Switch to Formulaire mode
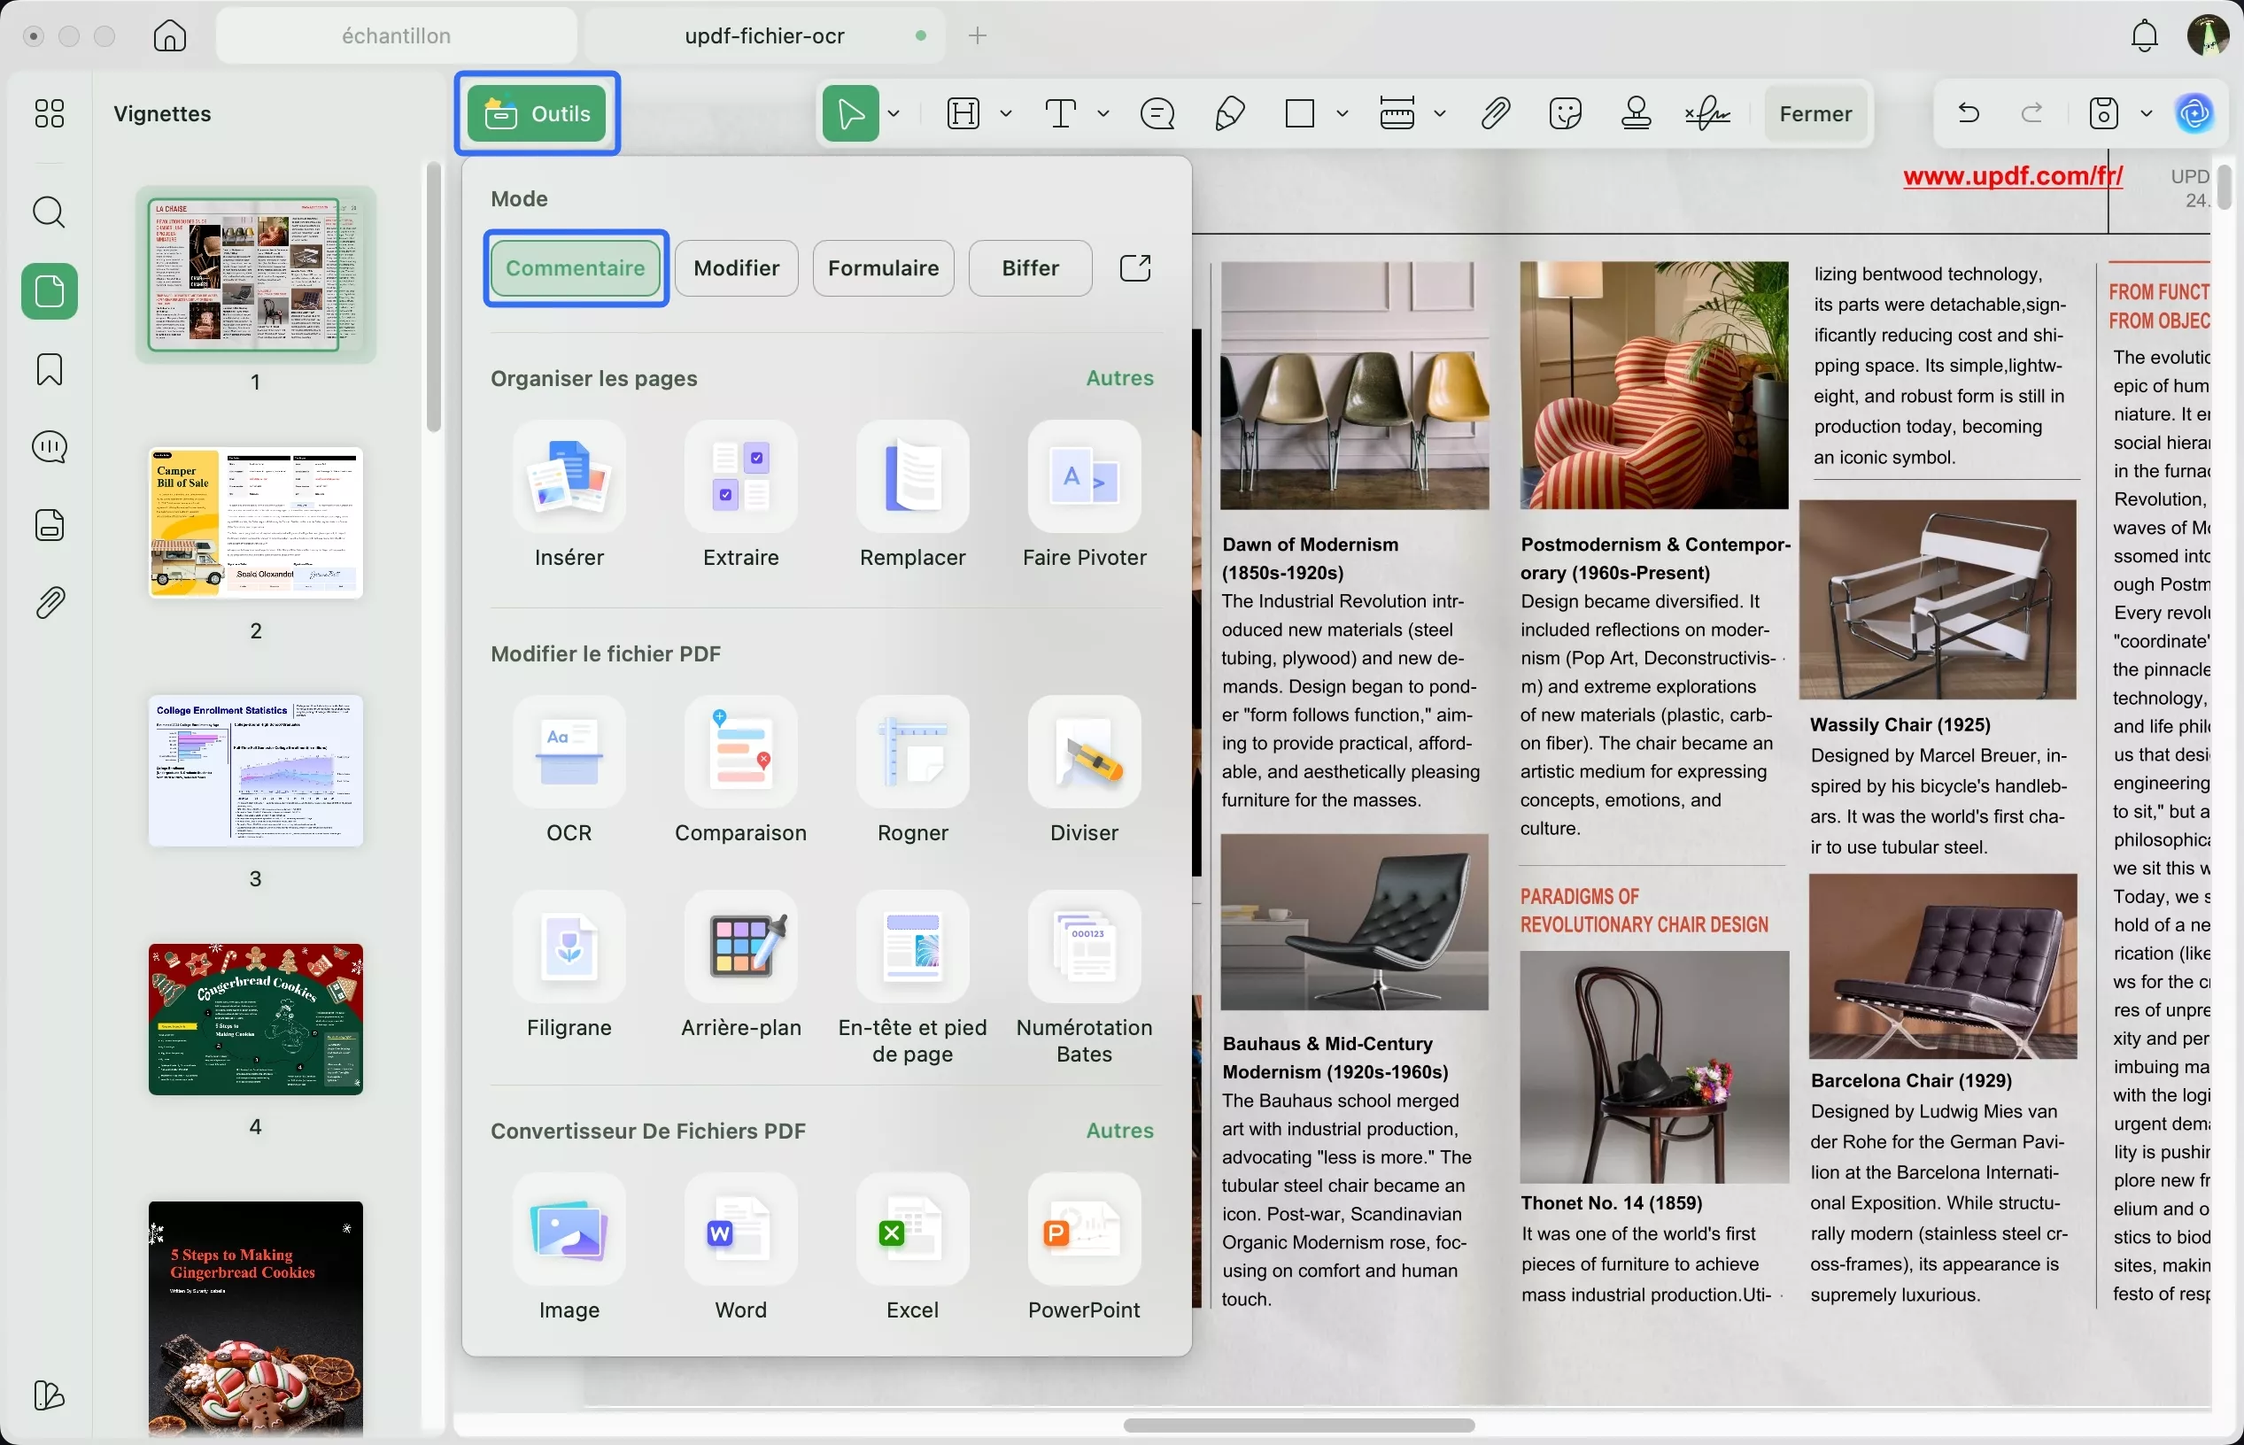The image size is (2244, 1445). 882,268
